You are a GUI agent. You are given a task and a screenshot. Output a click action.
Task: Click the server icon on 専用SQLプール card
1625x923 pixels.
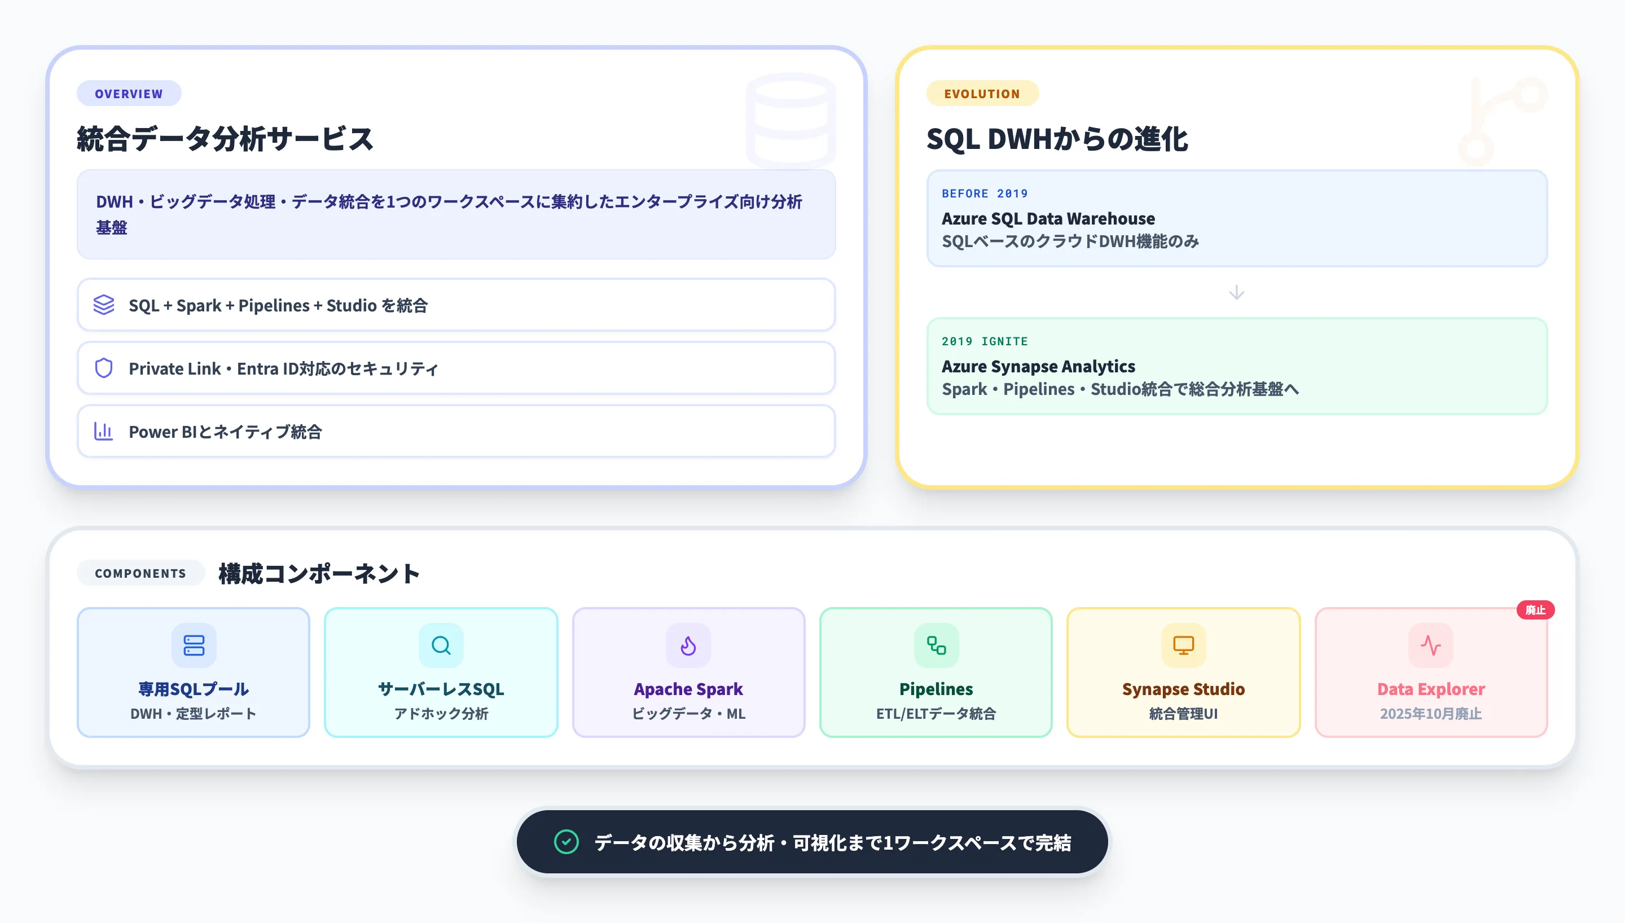point(194,645)
